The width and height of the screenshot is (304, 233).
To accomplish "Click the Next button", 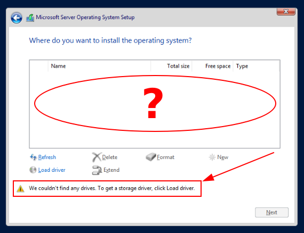I will click(x=271, y=212).
